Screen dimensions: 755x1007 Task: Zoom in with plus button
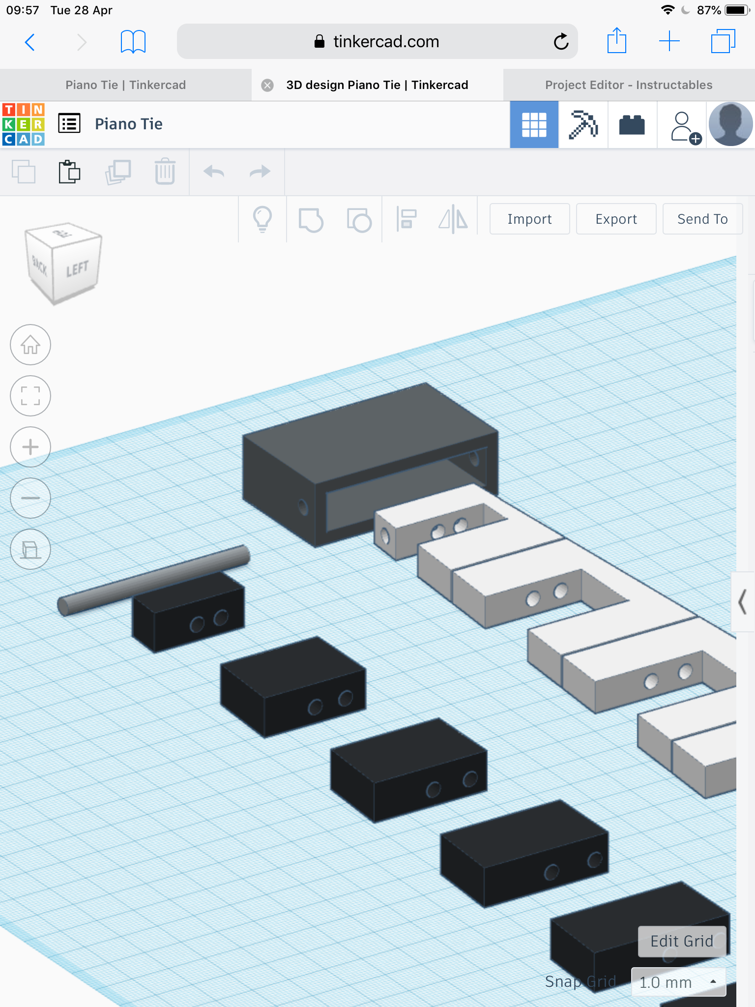pyautogui.click(x=30, y=447)
